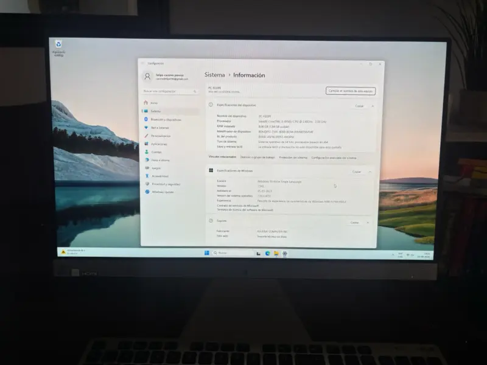Open File Explorer from taskbar

pyautogui.click(x=276, y=254)
